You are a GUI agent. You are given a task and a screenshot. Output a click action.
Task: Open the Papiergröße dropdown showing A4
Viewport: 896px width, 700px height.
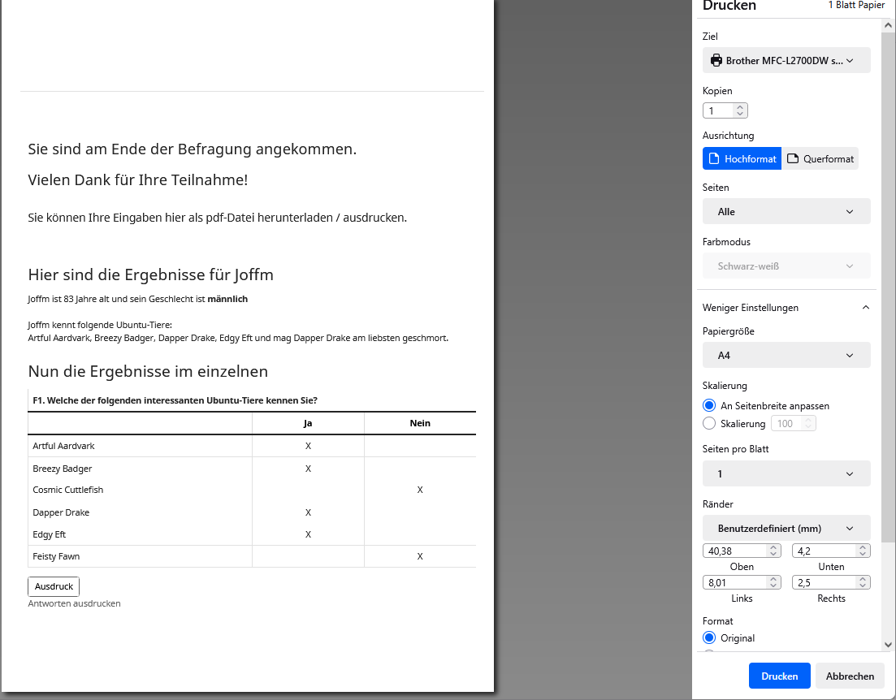(x=786, y=356)
